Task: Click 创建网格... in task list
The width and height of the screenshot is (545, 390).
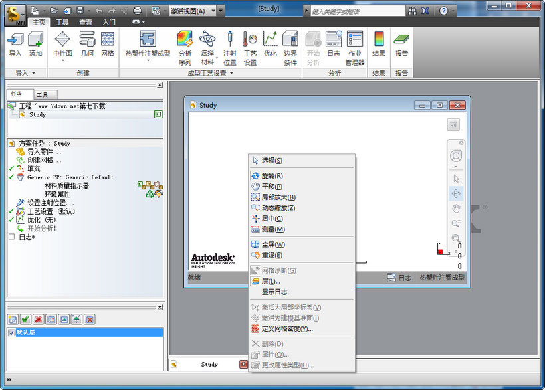Action: pos(44,161)
